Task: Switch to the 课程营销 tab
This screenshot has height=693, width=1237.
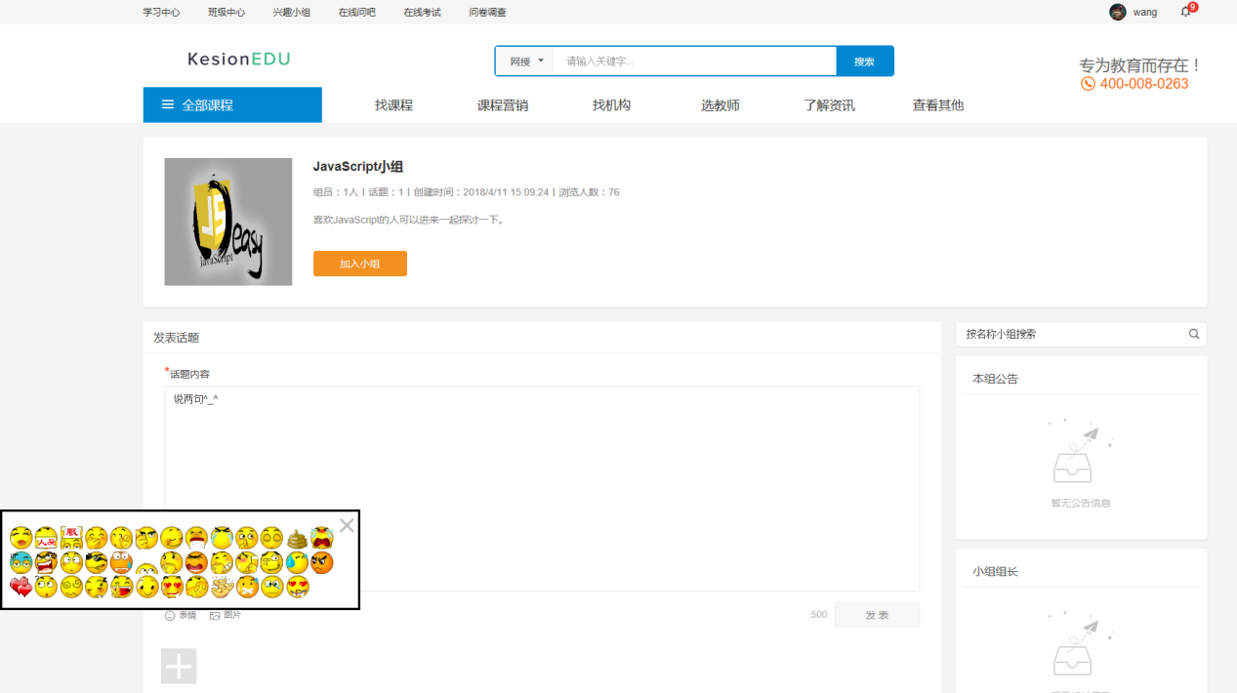Action: [503, 104]
